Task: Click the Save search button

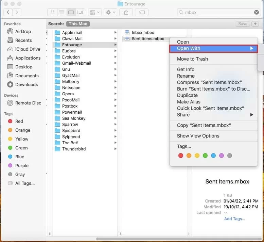Action: coord(243,24)
